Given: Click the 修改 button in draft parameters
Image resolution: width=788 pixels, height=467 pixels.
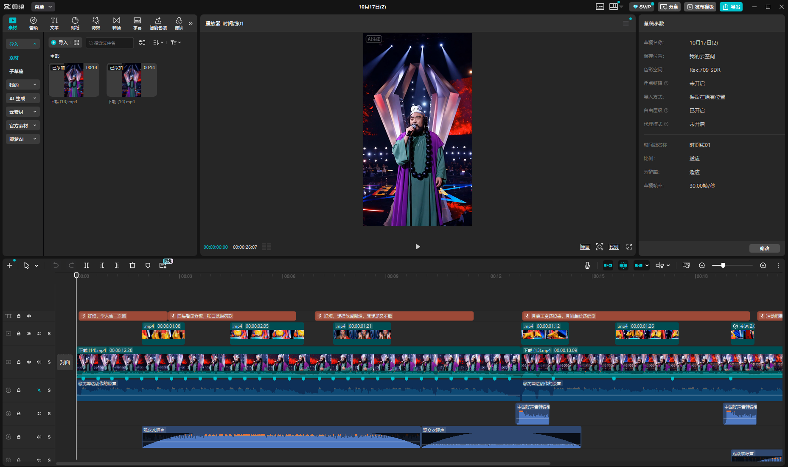Looking at the screenshot, I should (x=764, y=248).
